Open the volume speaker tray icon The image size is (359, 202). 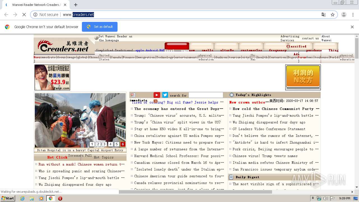[325, 198]
